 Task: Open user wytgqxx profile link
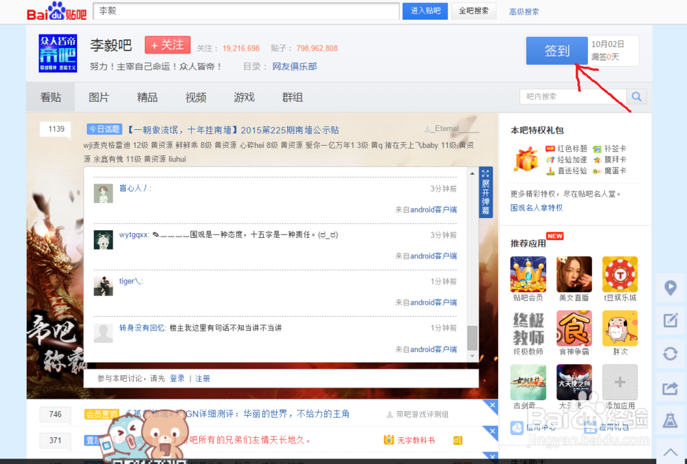click(134, 234)
